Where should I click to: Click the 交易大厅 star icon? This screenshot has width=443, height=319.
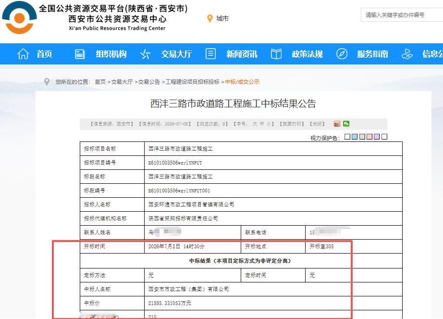pyautogui.click(x=145, y=54)
